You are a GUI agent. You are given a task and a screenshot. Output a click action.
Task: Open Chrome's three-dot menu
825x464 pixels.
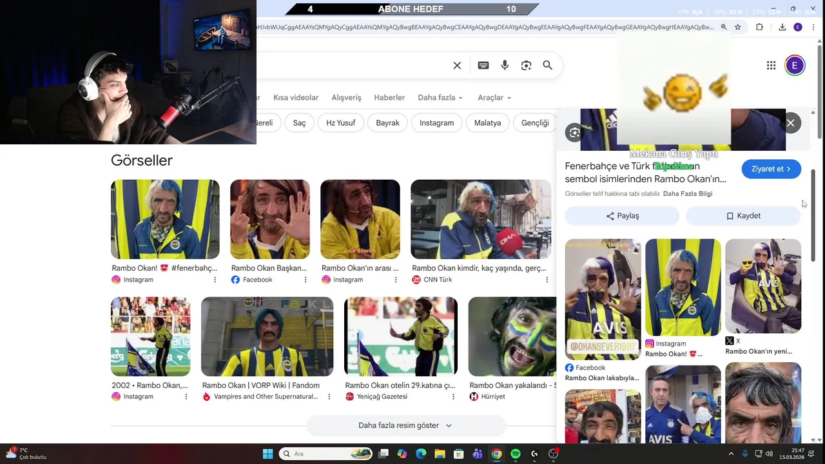(813, 27)
